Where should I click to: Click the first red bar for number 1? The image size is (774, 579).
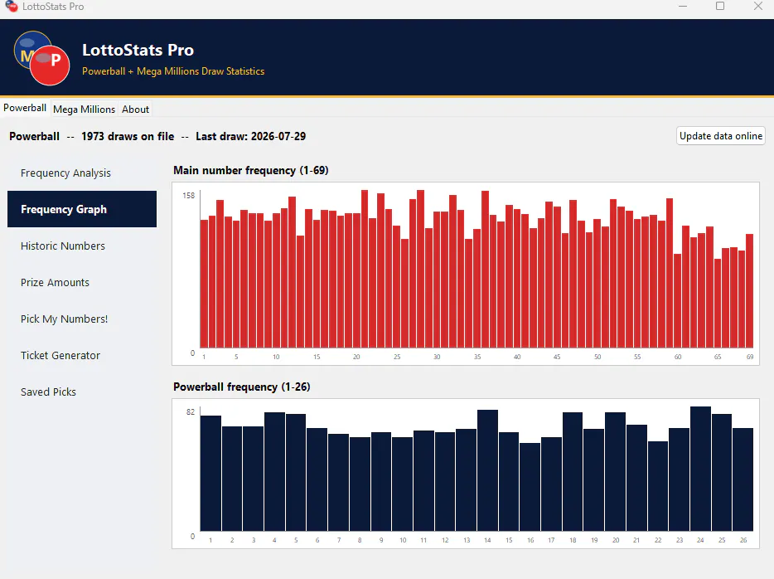coord(204,284)
